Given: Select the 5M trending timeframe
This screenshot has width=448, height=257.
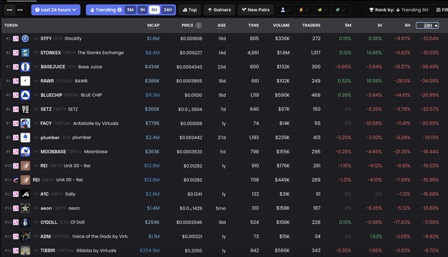Looking at the screenshot, I should pyautogui.click(x=130, y=10).
